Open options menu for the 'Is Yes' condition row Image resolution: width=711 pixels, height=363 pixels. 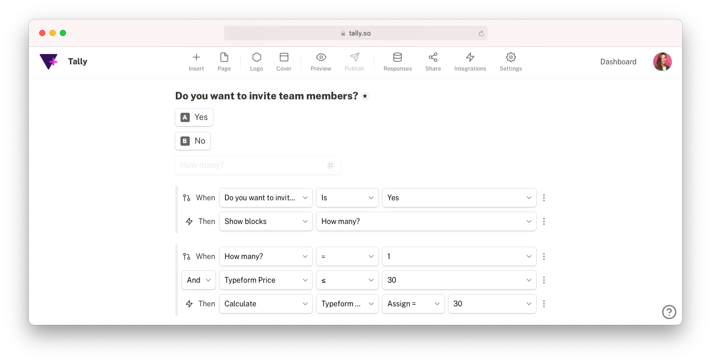[544, 198]
